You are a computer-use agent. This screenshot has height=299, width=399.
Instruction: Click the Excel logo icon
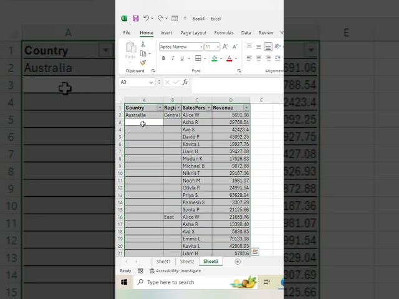(x=124, y=18)
